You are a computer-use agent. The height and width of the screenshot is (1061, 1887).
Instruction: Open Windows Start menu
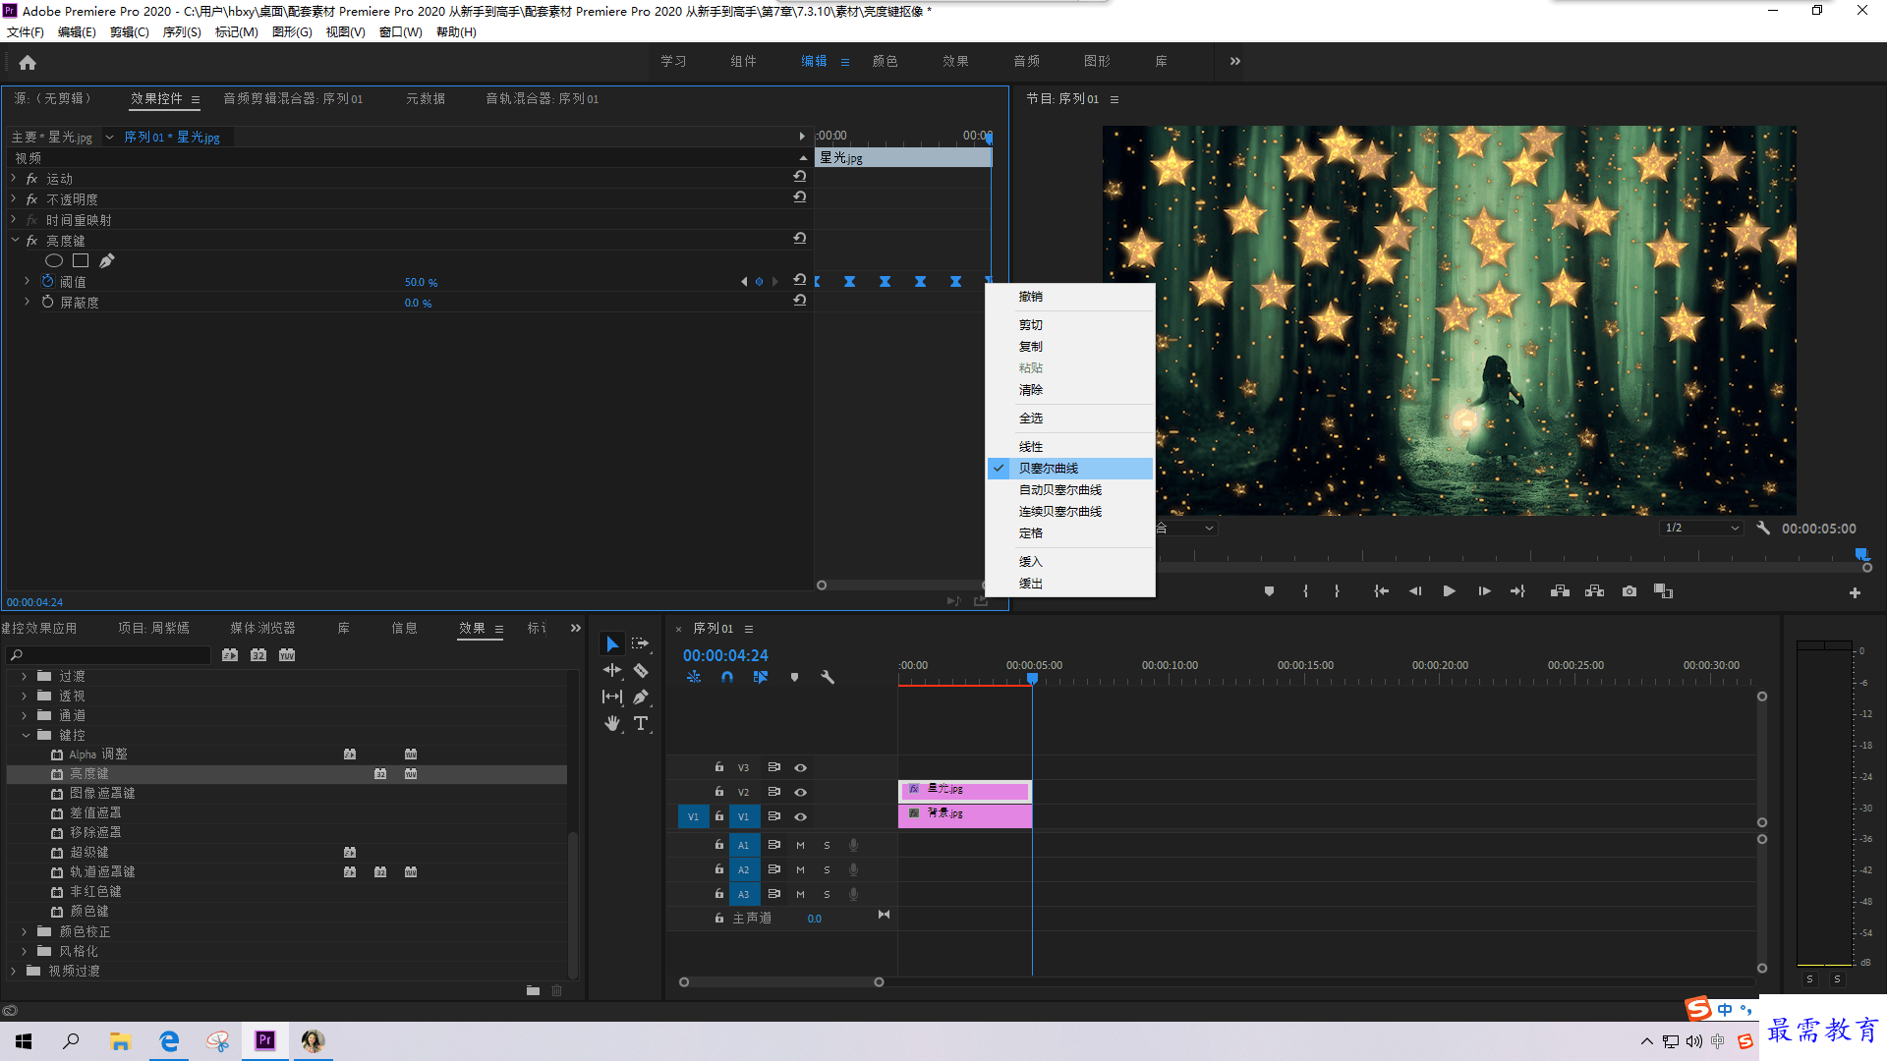coord(24,1041)
